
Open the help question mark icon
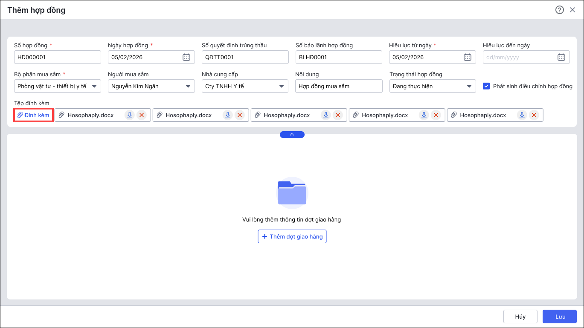[x=559, y=10]
